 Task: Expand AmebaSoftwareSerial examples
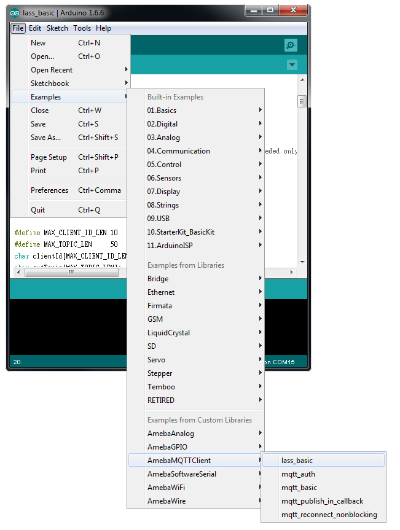[x=196, y=474]
